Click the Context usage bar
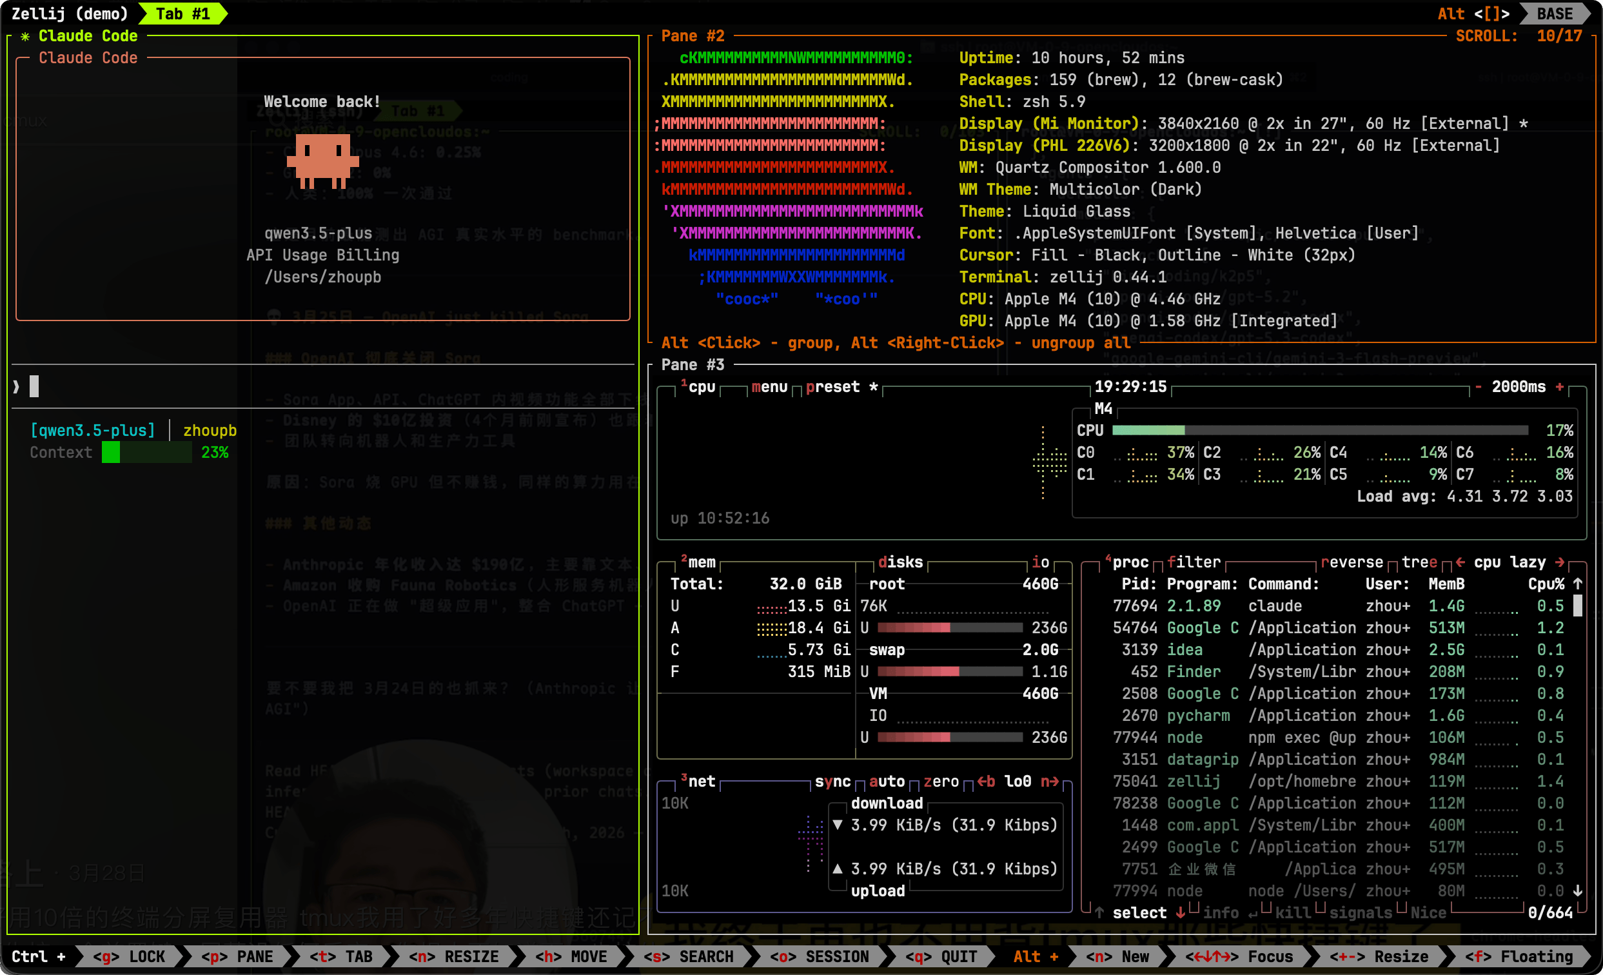 (x=146, y=453)
